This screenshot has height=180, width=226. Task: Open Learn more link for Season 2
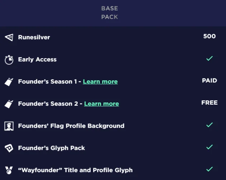pyautogui.click(x=101, y=104)
